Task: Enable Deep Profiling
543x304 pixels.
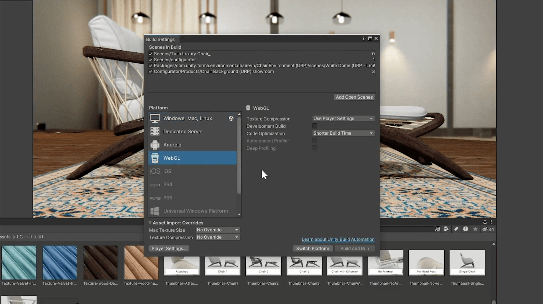Action: pos(314,148)
